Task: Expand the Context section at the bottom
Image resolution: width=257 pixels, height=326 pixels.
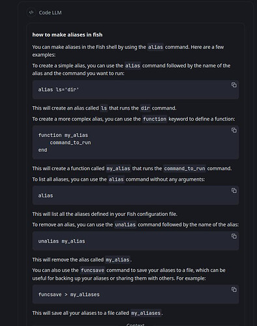Action: click(135, 325)
